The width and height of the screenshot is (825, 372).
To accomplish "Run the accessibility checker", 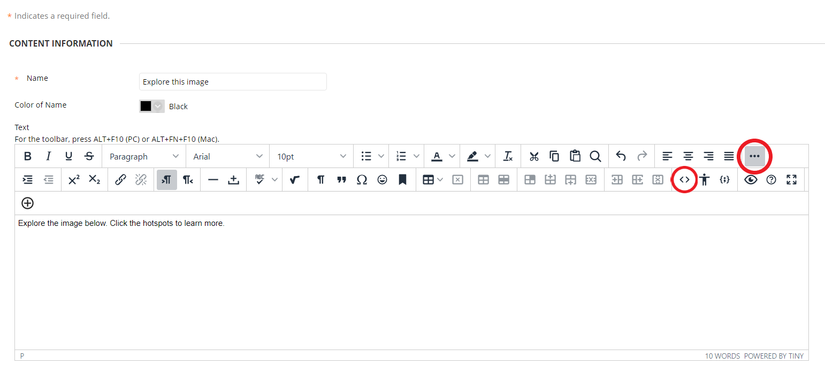I will [705, 180].
